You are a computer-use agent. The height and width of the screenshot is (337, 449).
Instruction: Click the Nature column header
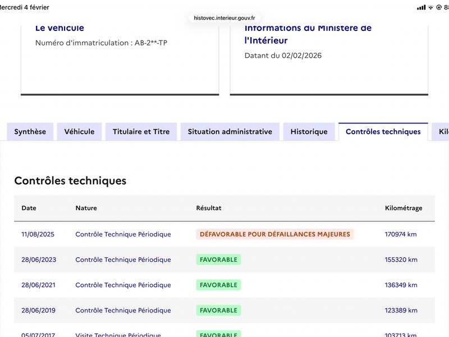86,208
